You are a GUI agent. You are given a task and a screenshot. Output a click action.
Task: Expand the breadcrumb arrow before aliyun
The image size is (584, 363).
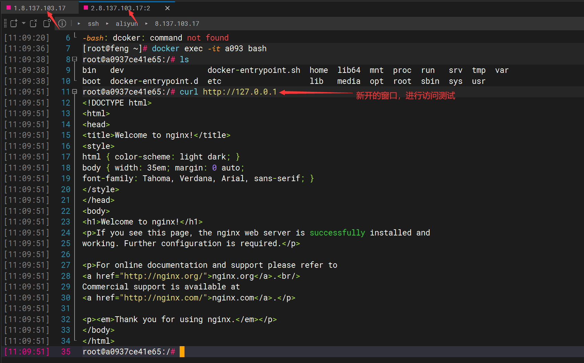(107, 24)
